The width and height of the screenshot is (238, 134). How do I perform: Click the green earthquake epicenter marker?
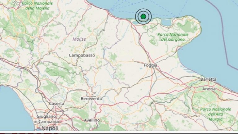(143, 16)
